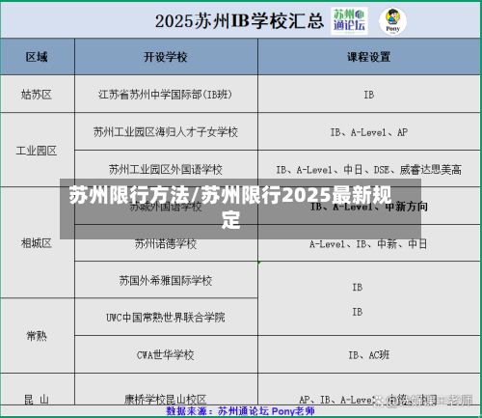Click the 苏国外希雅国际学校 cell
The image size is (482, 418).
(166, 280)
